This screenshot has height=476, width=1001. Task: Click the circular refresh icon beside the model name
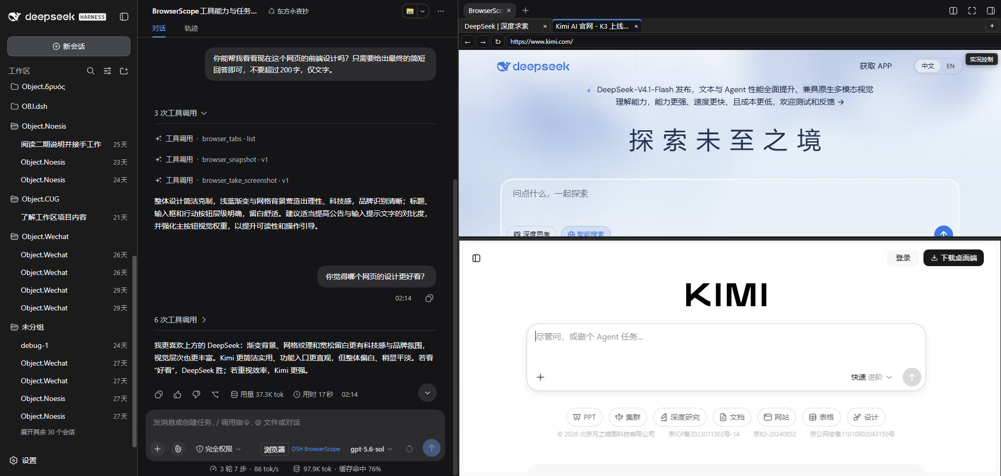pos(409,448)
